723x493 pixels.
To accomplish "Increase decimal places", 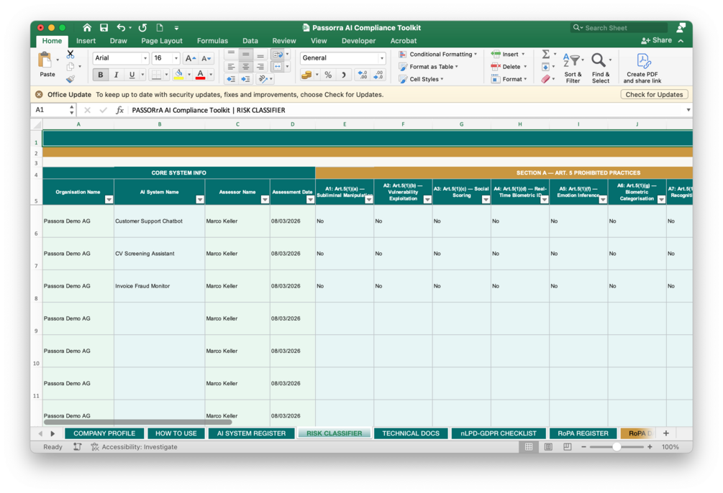I will (x=363, y=75).
